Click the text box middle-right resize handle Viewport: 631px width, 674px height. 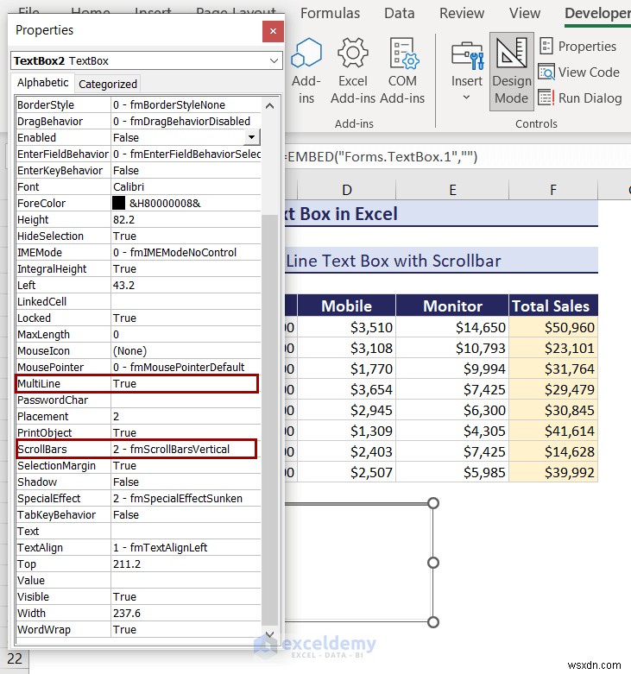433,563
